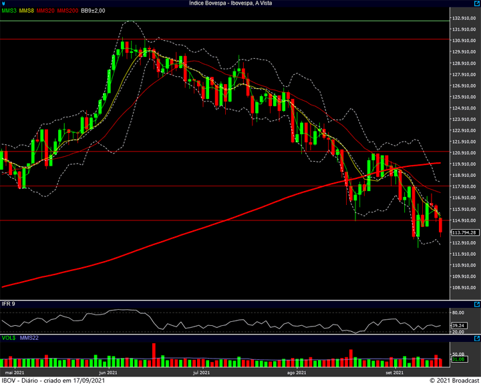Viewport: 481px width, 384px height.
Task: Select the MMS8 indicator label
Action: click(27, 11)
